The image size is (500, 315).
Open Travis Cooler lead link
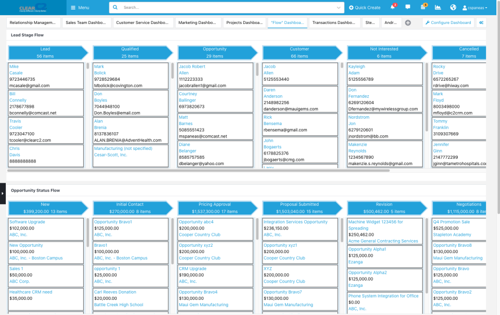(x=15, y=121)
